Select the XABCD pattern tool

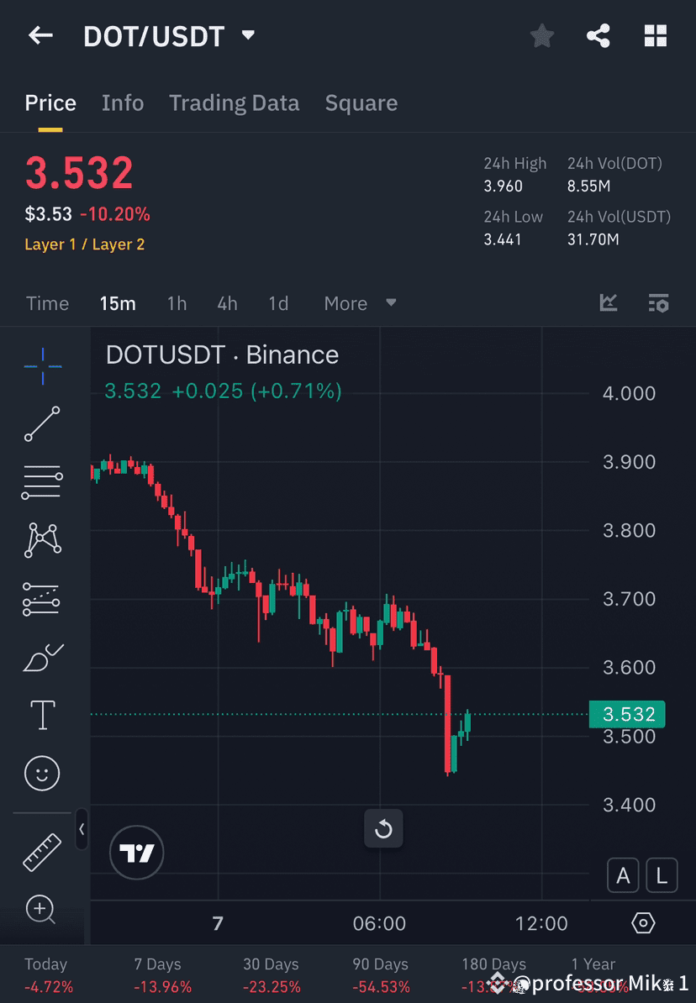click(42, 540)
